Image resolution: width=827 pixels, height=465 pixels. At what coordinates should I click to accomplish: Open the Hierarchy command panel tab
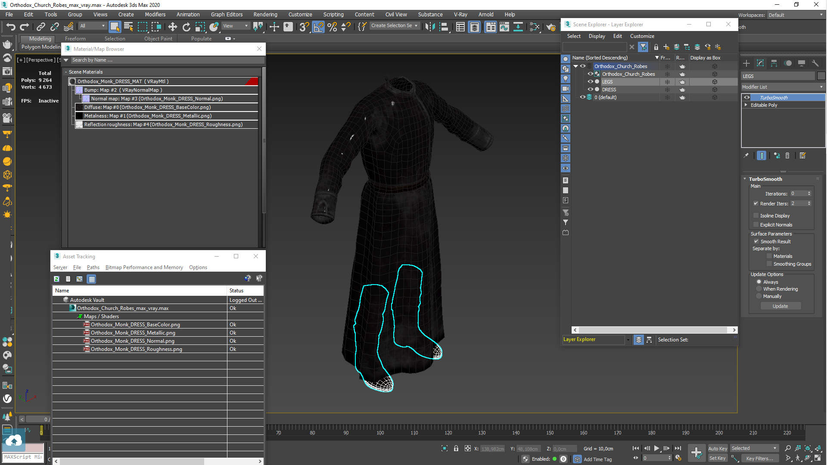[774, 63]
